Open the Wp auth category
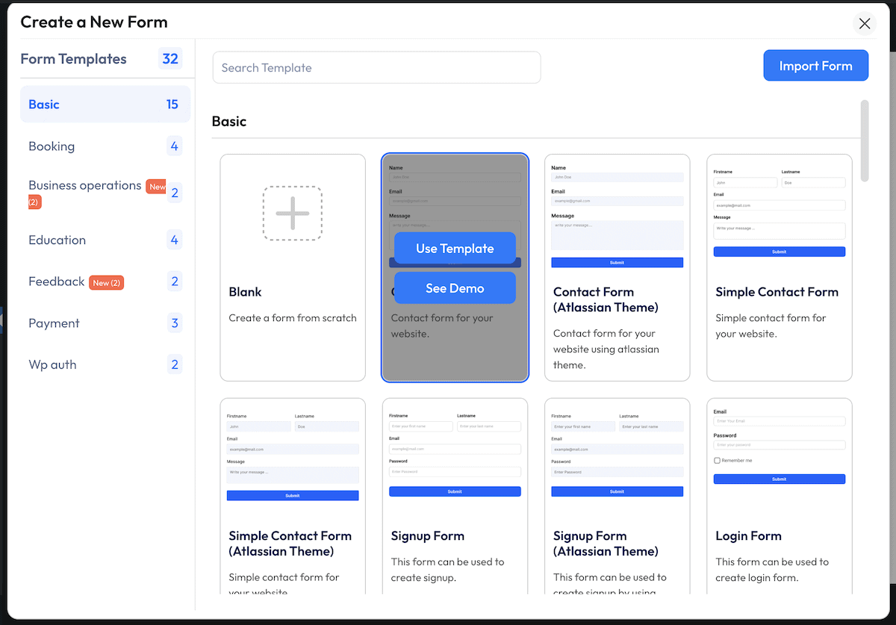The height and width of the screenshot is (625, 896). (x=105, y=364)
